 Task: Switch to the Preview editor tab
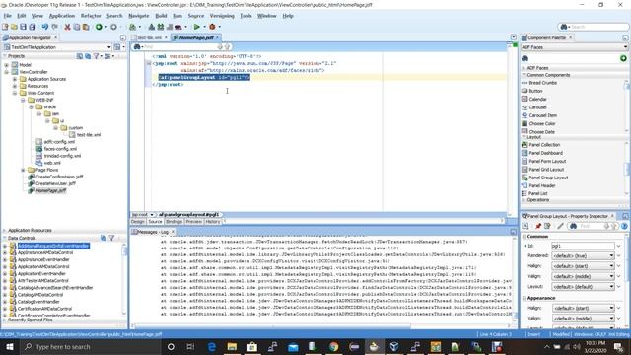point(193,222)
